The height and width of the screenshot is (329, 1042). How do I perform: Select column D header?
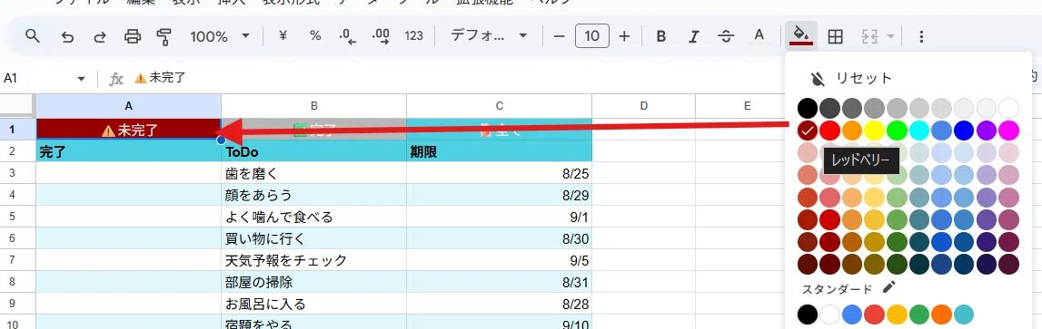click(x=643, y=106)
